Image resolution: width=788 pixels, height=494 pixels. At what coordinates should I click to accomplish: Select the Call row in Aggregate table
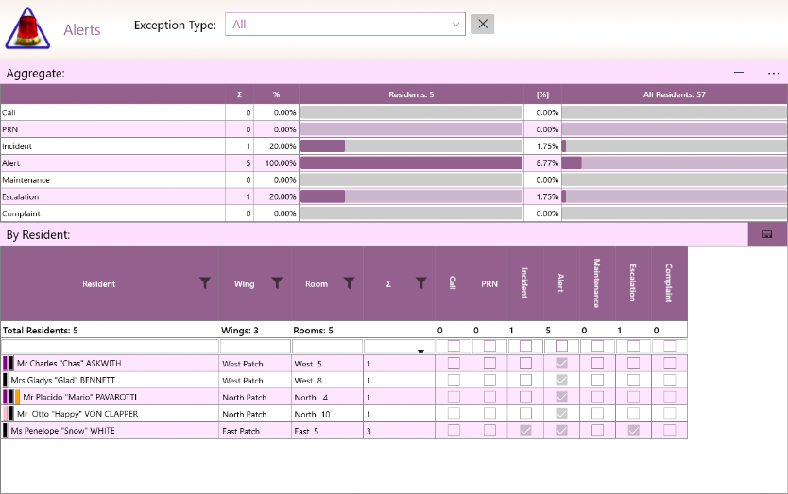pos(393,112)
